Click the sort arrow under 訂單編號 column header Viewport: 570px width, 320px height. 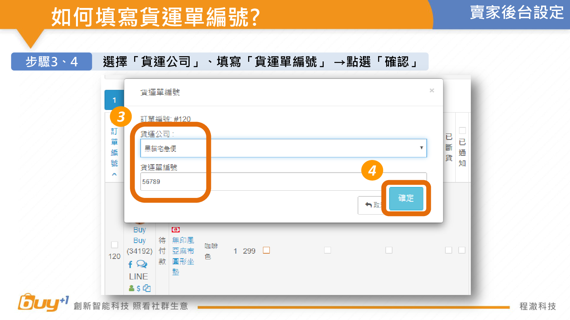[114, 174]
